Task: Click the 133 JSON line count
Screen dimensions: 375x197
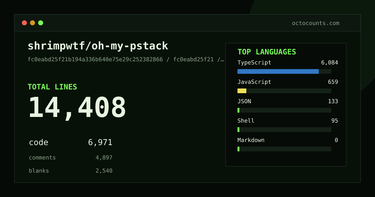Action: [333, 101]
